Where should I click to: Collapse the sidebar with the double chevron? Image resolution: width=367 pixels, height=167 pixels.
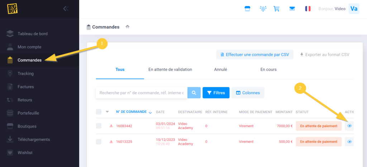66,9
